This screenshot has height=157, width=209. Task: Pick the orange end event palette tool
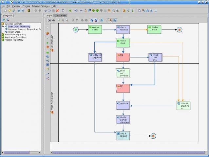point(47,47)
